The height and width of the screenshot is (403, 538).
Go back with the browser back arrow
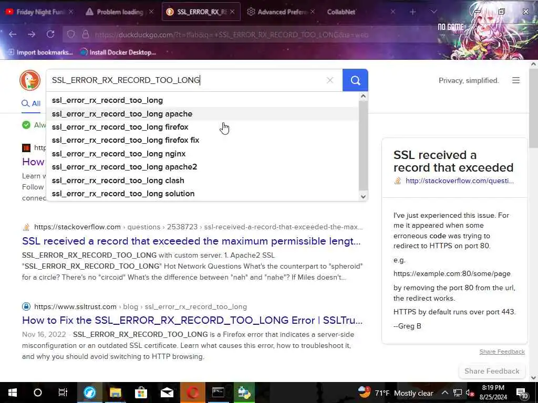click(x=13, y=34)
